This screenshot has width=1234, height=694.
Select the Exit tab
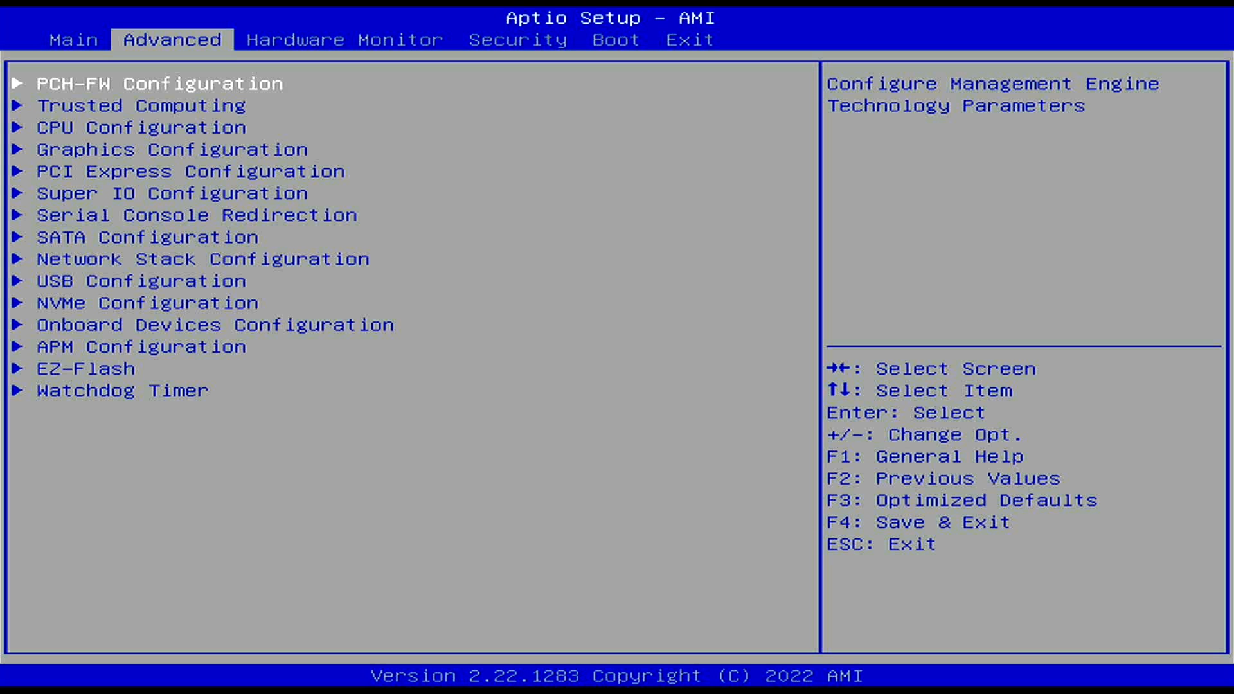pyautogui.click(x=689, y=40)
